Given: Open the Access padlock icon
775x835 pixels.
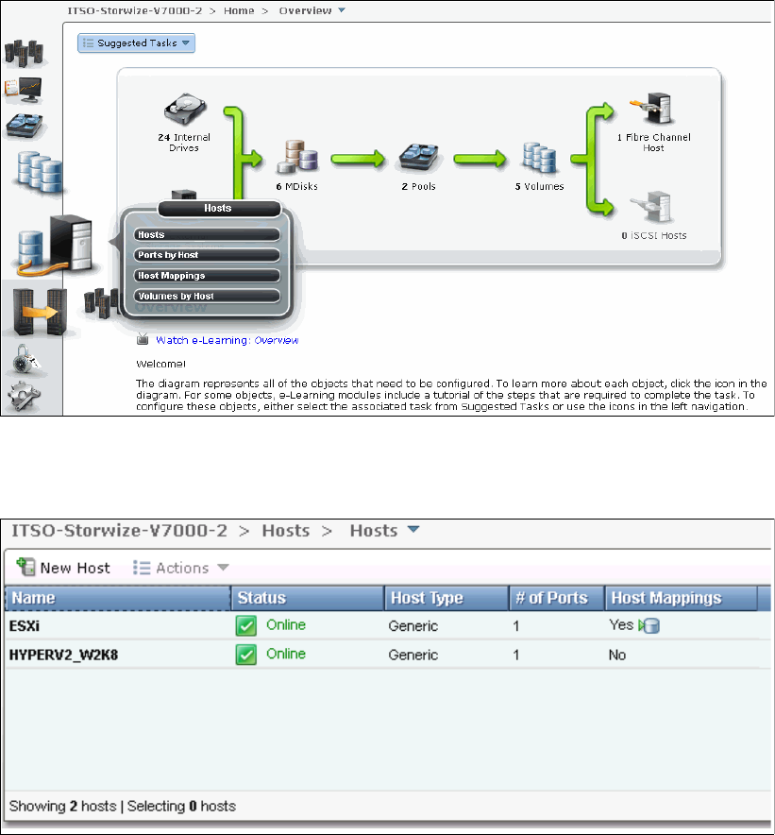Looking at the screenshot, I should (26, 361).
